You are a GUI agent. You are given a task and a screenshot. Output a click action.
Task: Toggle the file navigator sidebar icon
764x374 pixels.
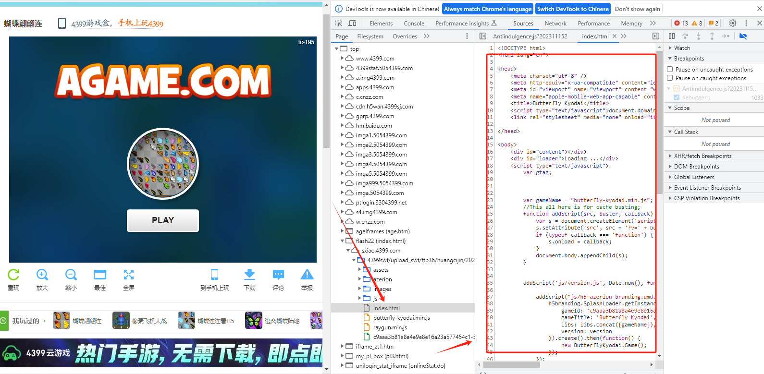click(483, 36)
